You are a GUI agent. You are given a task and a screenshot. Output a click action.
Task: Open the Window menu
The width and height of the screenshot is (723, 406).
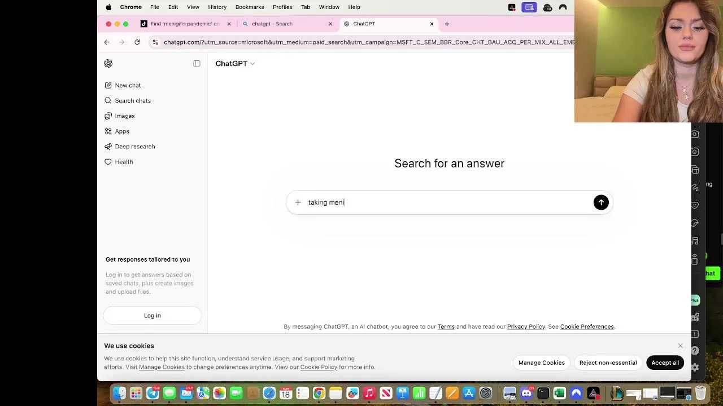pos(329,7)
